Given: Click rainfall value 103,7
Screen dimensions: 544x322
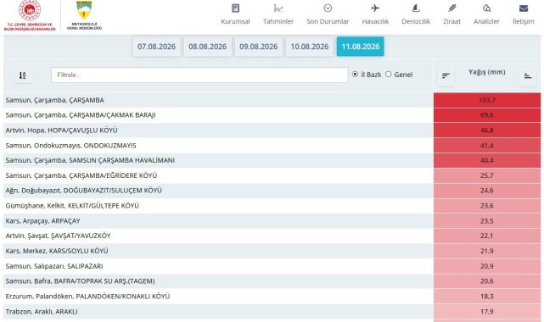Looking at the screenshot, I should tap(487, 100).
